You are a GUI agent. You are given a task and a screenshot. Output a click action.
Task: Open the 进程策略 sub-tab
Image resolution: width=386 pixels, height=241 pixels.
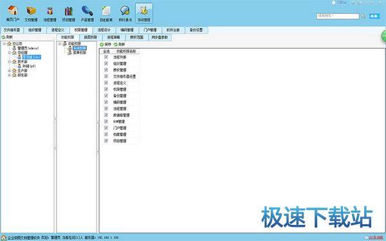click(x=113, y=37)
